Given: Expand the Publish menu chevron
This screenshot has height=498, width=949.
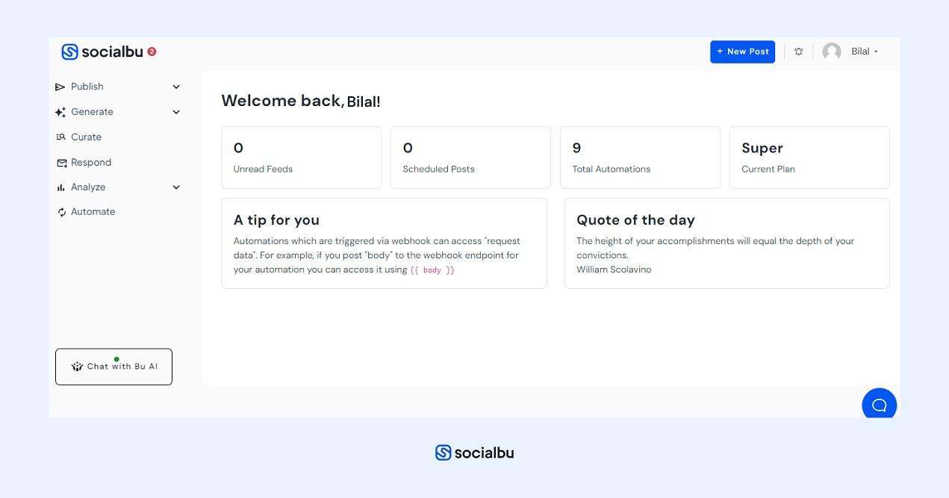Looking at the screenshot, I should click(x=176, y=87).
